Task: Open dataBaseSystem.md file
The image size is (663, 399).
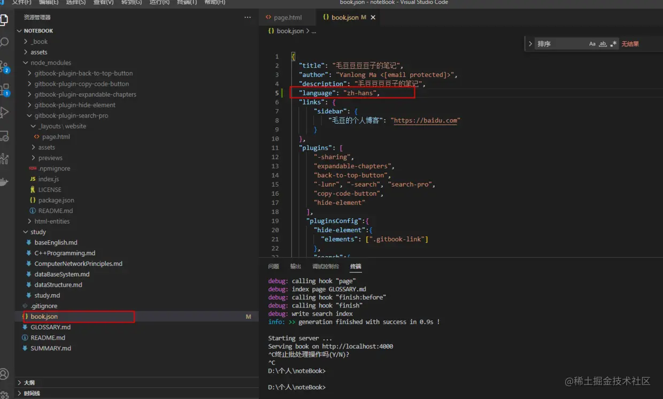Action: click(x=62, y=274)
